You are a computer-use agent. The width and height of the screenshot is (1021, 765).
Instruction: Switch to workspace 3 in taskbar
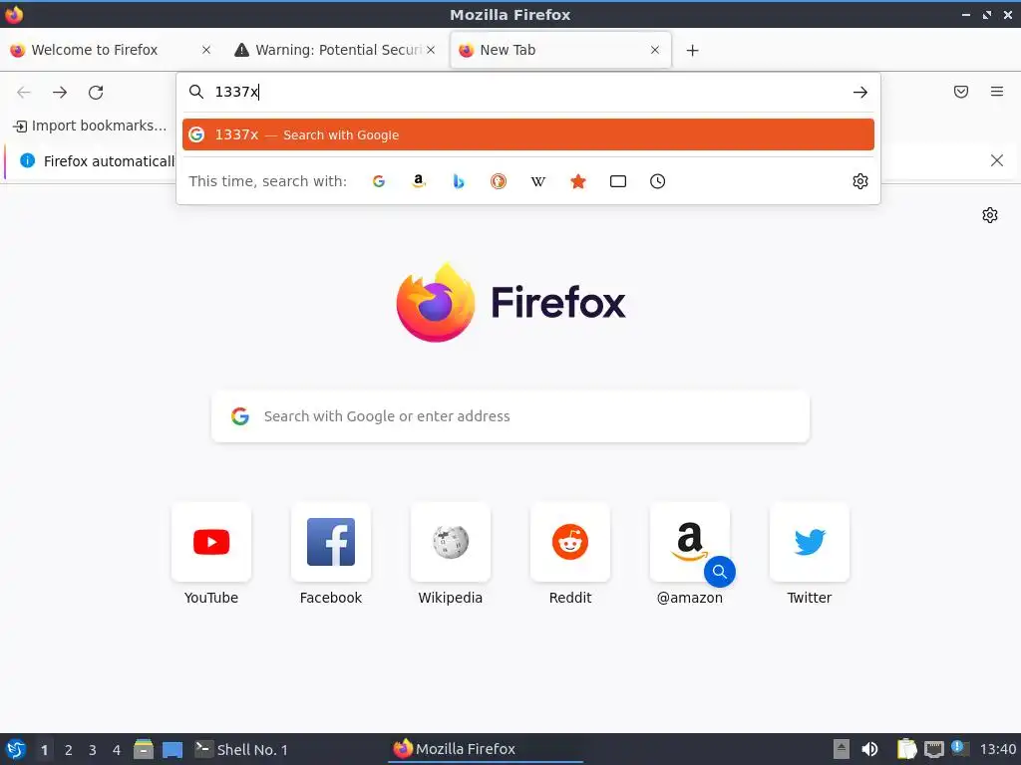(x=93, y=750)
